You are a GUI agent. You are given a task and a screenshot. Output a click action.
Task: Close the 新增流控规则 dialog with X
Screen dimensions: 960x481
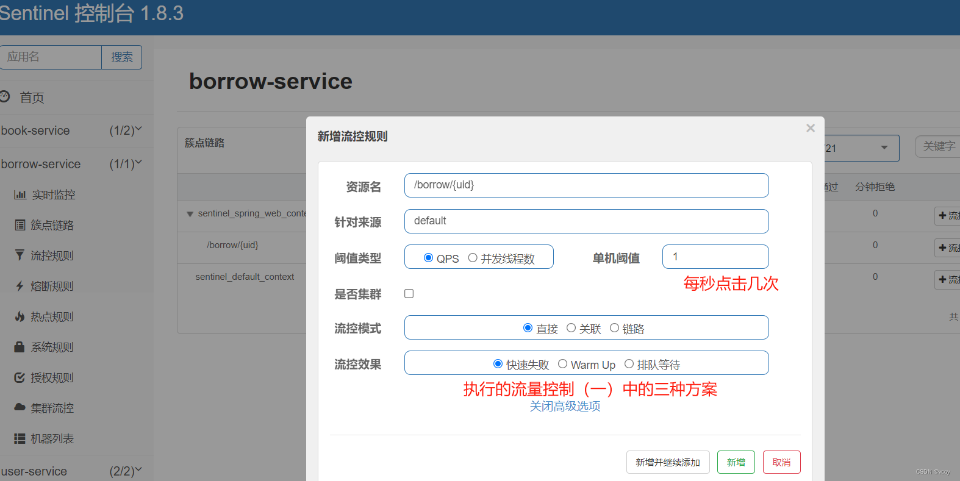click(x=811, y=128)
